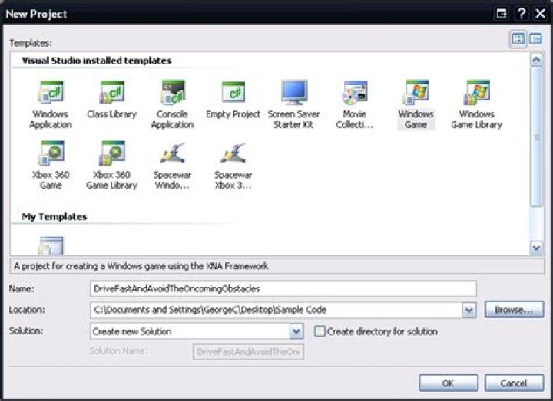Click the dialog maximize button in title bar
This screenshot has height=401, width=553.
point(502,14)
